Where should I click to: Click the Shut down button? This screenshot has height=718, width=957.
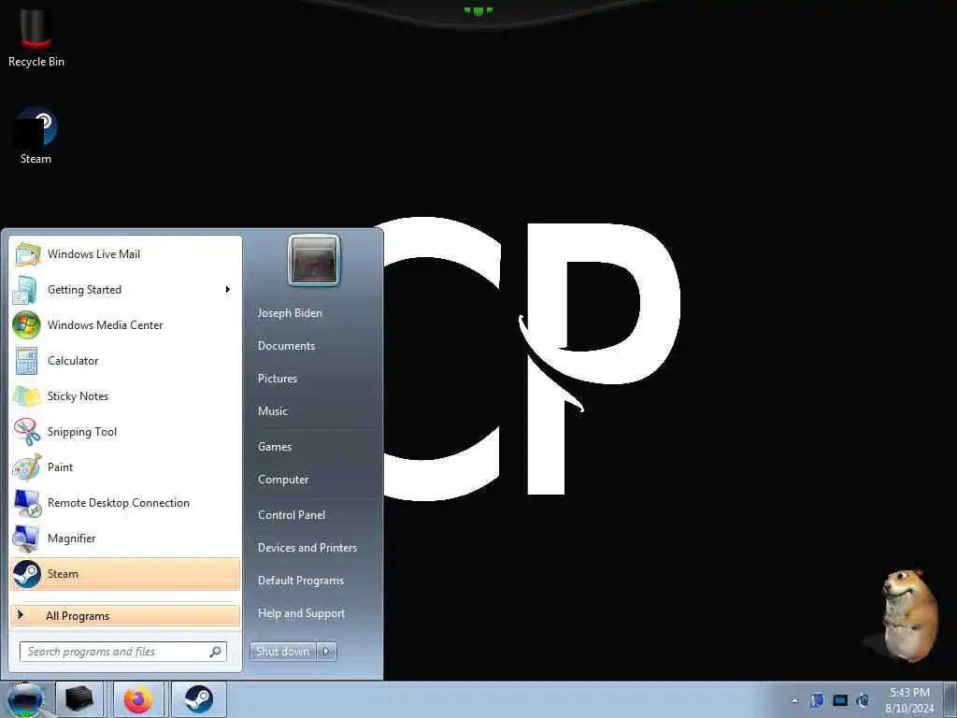[283, 652]
